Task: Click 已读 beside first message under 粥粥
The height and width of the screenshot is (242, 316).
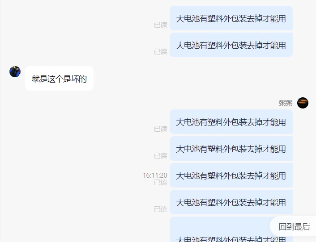Action: click(161, 129)
